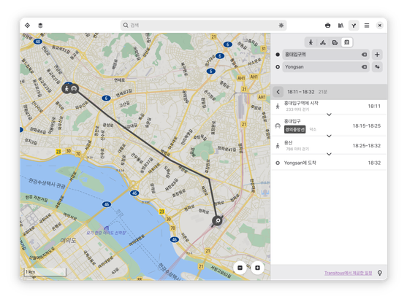Print the route with printer icon
Screen dimensions: 407x302
[327, 25]
